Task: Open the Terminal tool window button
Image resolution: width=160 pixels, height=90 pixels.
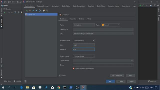Action: [17, 81]
